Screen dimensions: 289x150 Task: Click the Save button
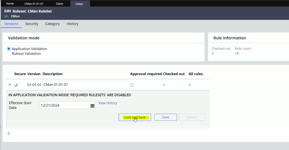(165, 117)
